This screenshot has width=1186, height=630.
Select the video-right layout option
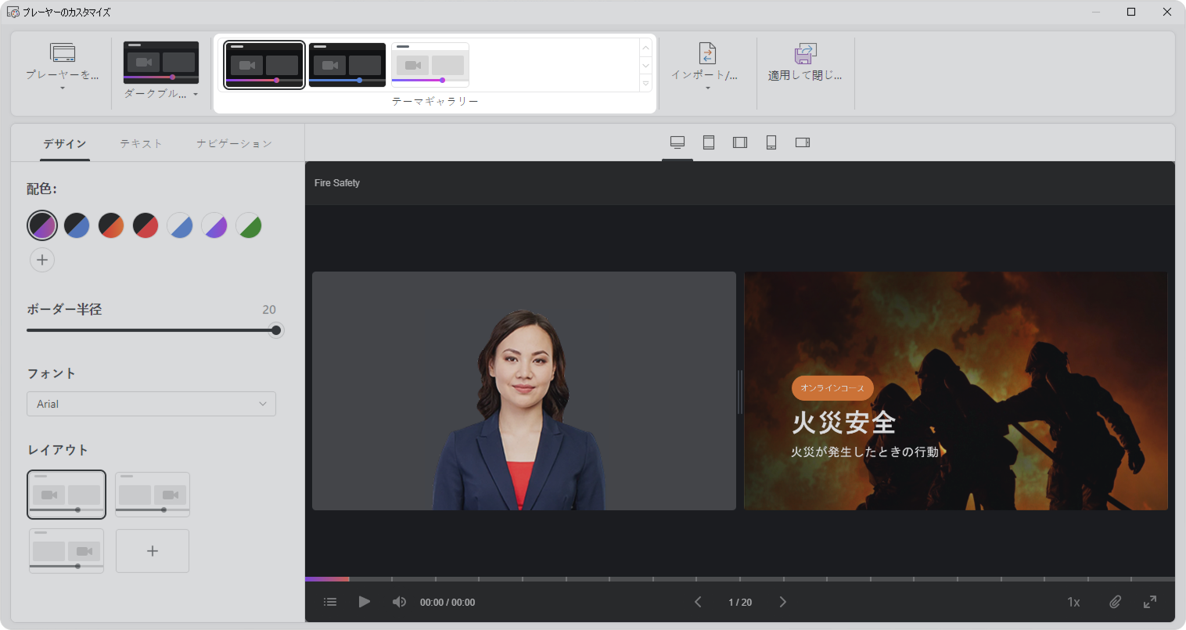153,495
